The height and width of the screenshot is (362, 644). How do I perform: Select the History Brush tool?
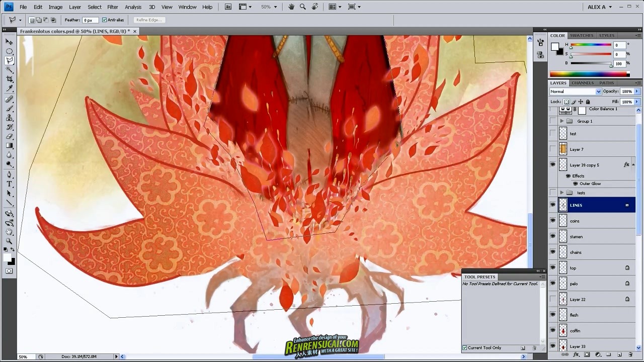[9, 127]
